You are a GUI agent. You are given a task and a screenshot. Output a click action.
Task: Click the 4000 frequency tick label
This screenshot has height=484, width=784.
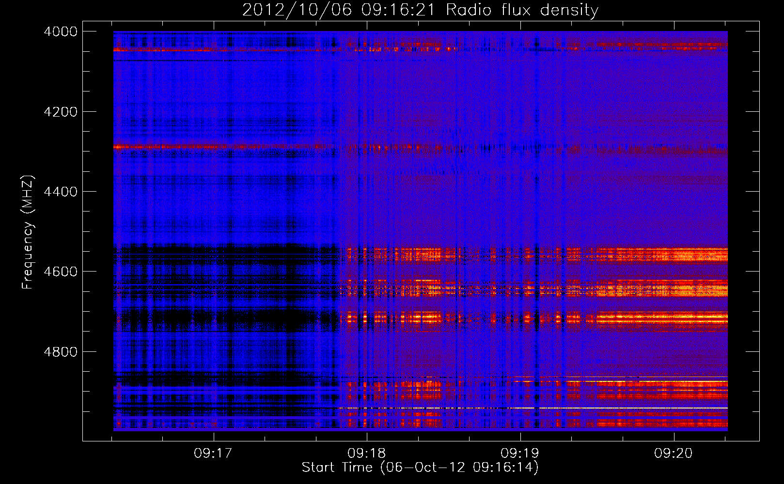click(x=61, y=31)
